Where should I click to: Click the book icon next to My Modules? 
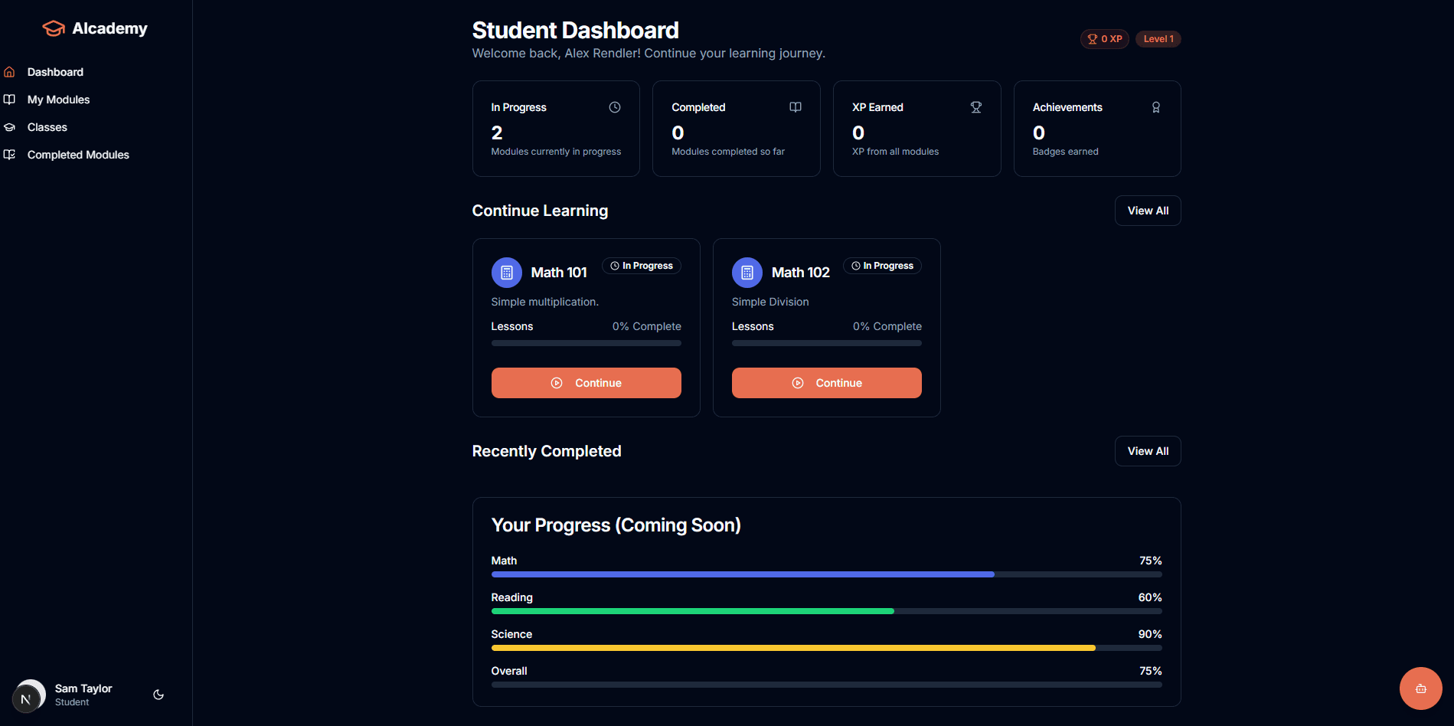[9, 99]
